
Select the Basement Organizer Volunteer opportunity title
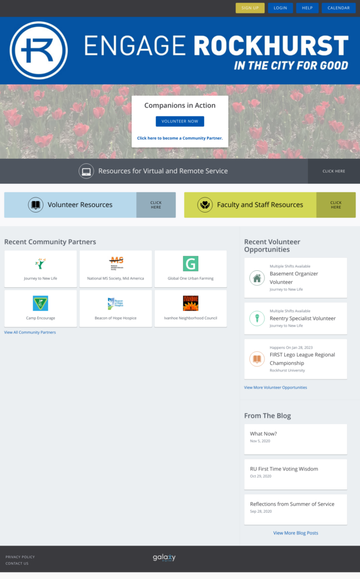(293, 278)
